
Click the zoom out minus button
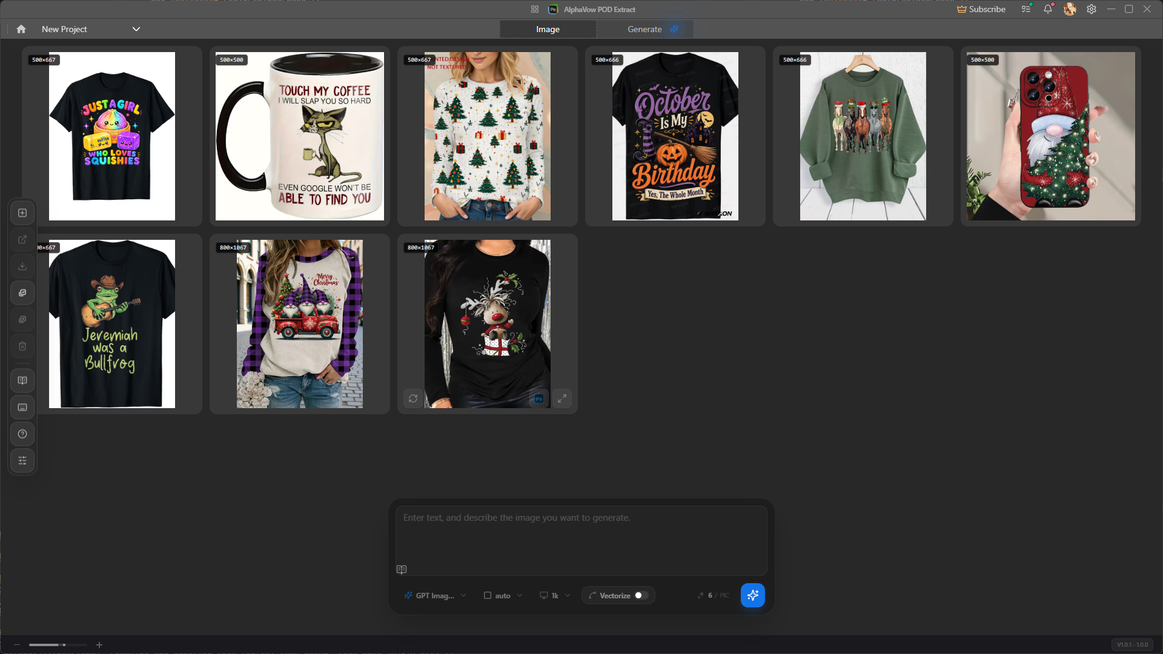17,645
